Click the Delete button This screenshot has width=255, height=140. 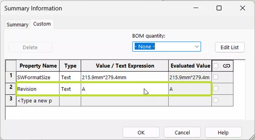30,47
